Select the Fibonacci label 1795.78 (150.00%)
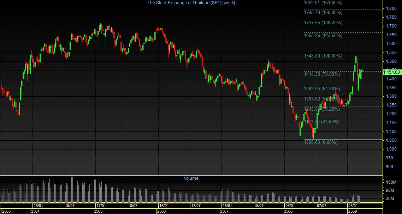This screenshot has height=214, width=402. point(323,12)
